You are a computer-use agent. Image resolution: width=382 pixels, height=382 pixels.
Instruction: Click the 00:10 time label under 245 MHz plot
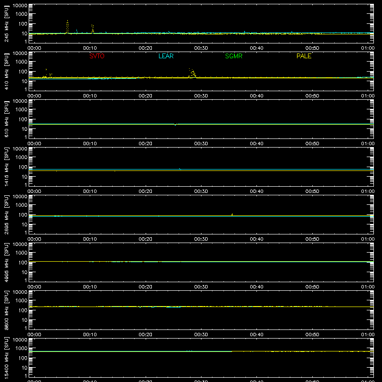click(x=90, y=48)
